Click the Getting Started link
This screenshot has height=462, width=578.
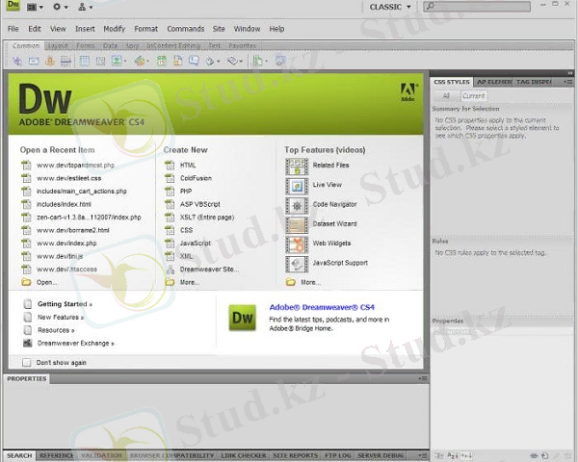point(65,304)
